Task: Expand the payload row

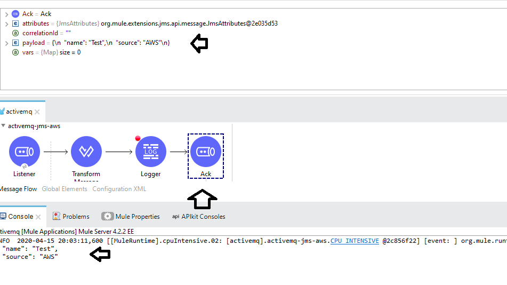Action: [x=6, y=43]
